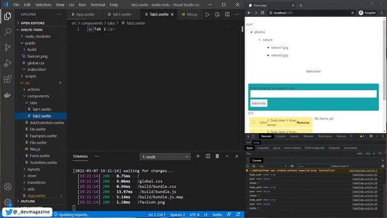Kill the terminal with trash icon
Image resolution: width=387 pixels, height=218 pixels.
pyautogui.click(x=217, y=156)
